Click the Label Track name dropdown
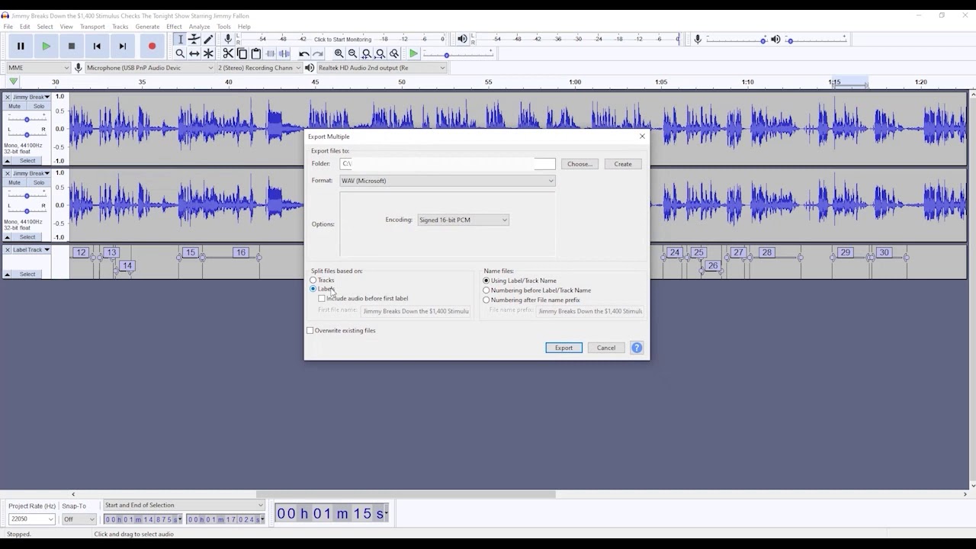 [31, 249]
